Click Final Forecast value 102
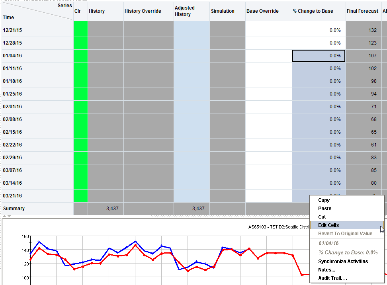 tap(364, 68)
